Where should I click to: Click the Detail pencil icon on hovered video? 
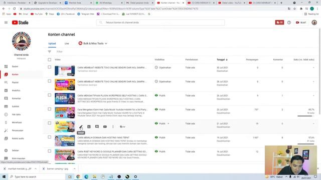(81, 126)
